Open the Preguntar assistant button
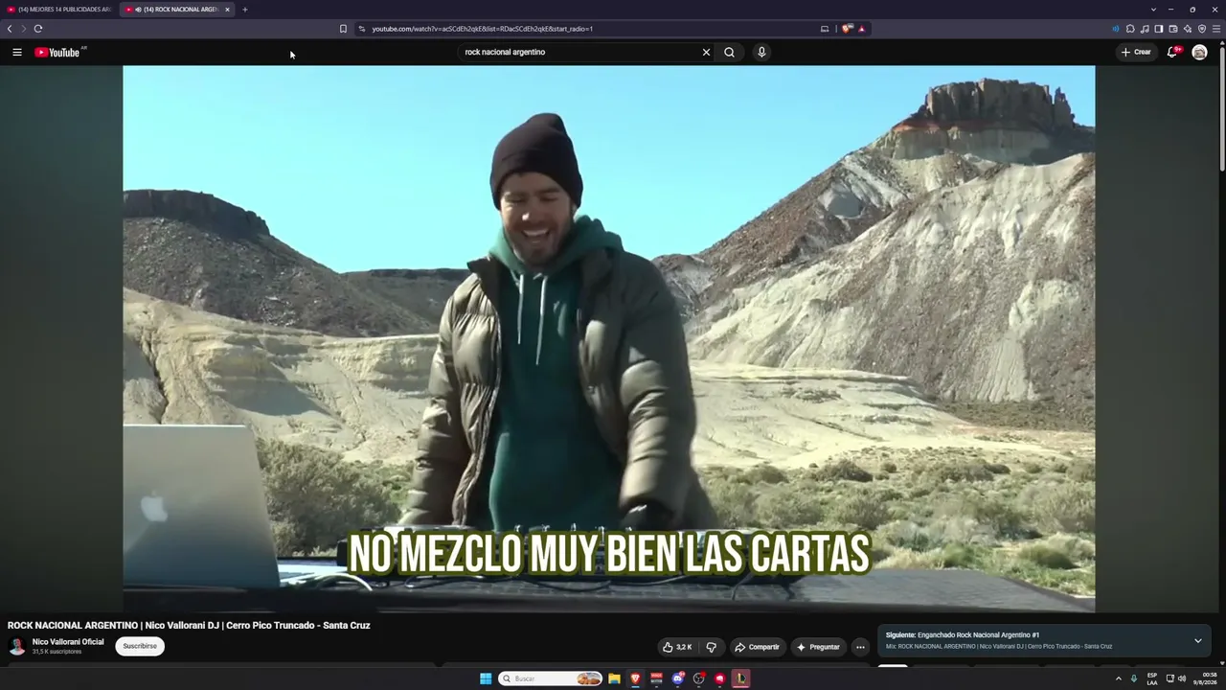Image resolution: width=1226 pixels, height=690 pixels. [818, 647]
